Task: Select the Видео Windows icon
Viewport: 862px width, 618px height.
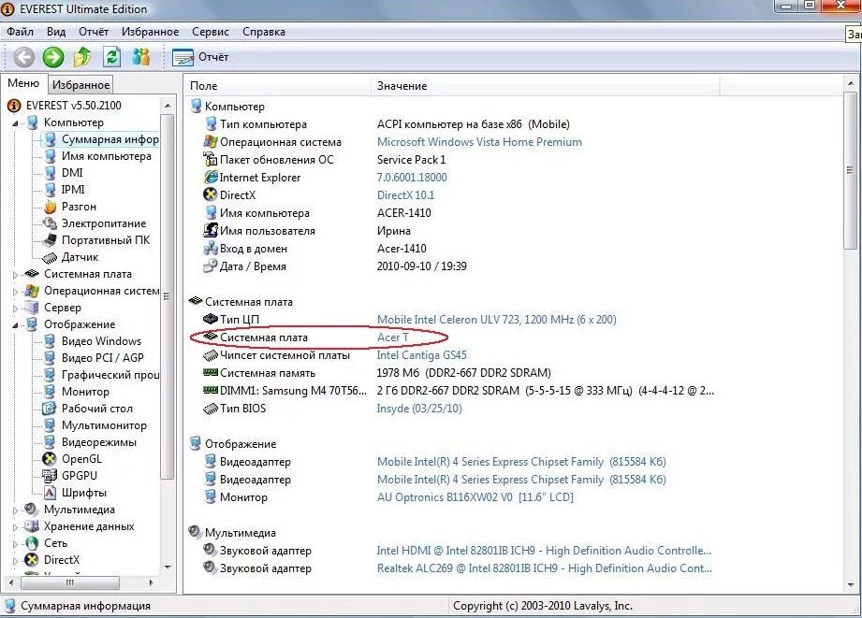Action: point(50,341)
